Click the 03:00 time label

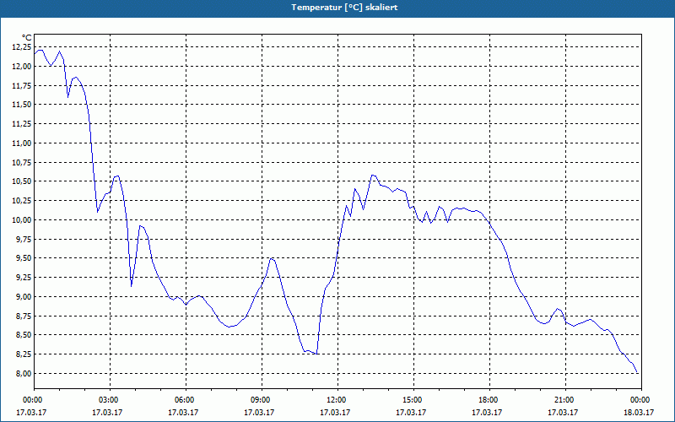coord(111,400)
